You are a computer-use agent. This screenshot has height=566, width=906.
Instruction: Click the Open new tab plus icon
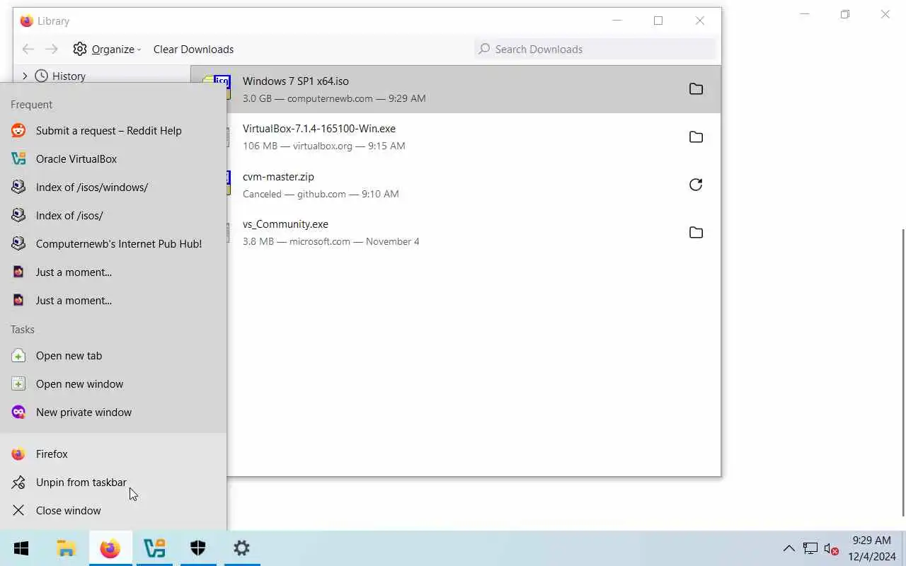point(18,355)
